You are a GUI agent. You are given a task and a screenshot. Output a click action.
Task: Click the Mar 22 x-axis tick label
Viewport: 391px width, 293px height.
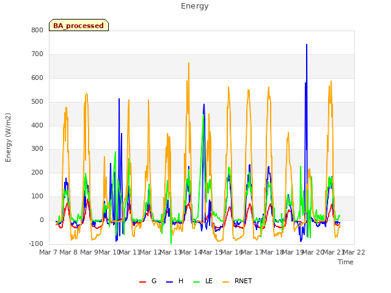click(x=354, y=252)
